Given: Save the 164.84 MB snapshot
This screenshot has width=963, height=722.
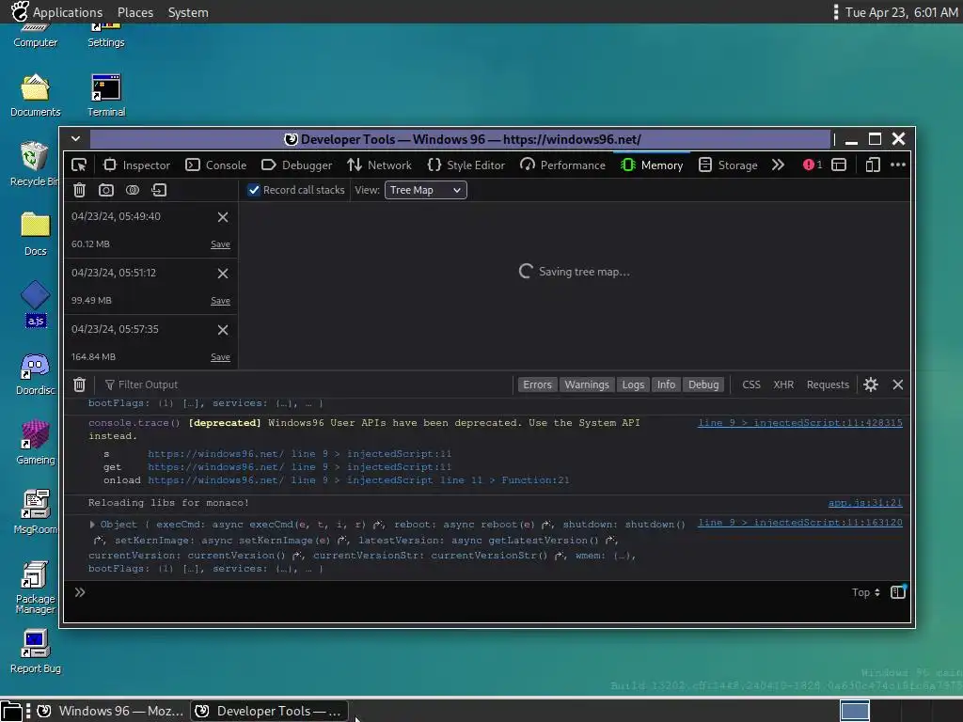Looking at the screenshot, I should click(x=220, y=357).
